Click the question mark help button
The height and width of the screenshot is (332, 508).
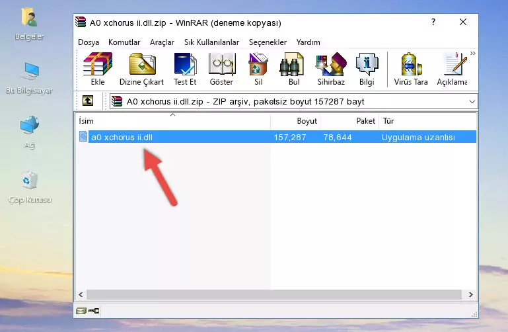click(433, 22)
